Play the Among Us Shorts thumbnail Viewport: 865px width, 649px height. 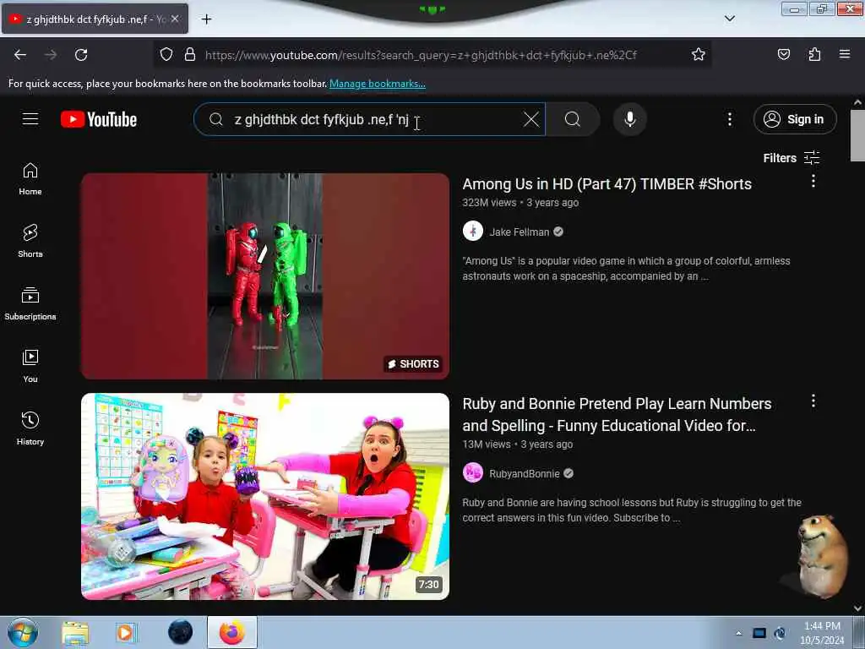[264, 276]
